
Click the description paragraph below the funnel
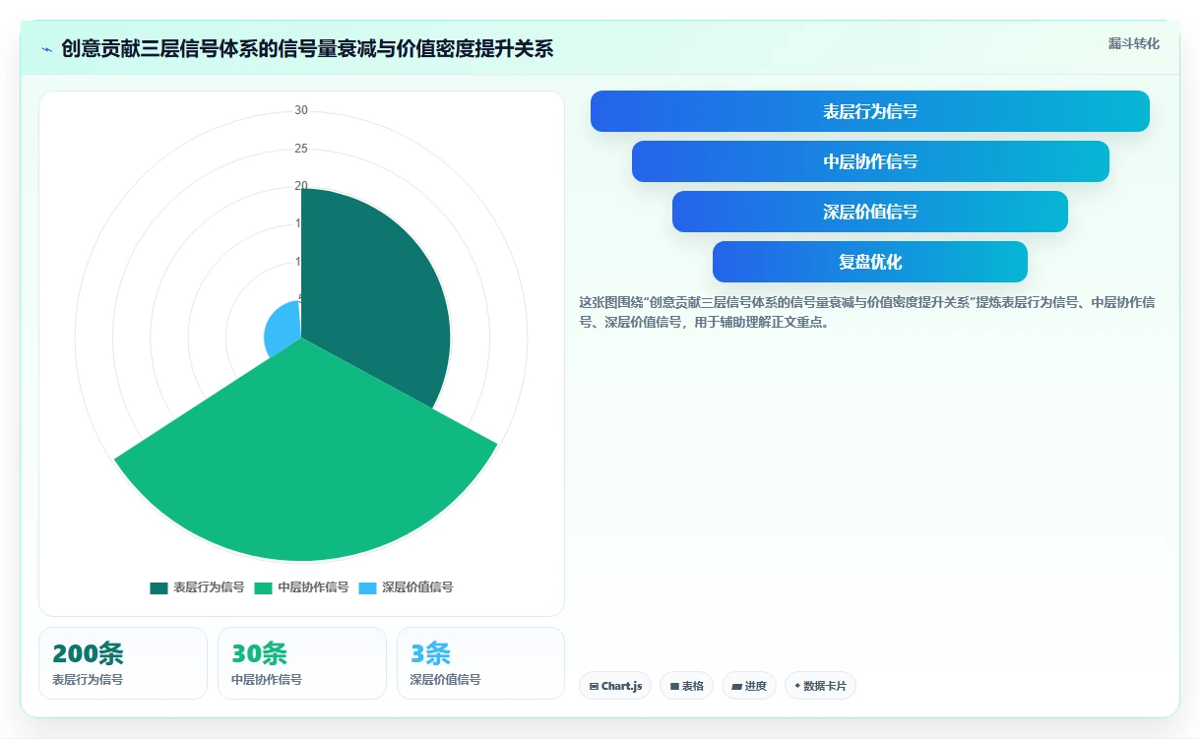[x=867, y=312]
